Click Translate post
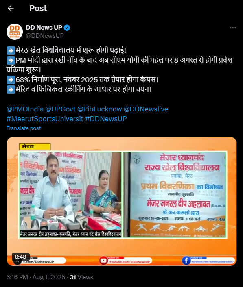The height and width of the screenshot is (287, 243). pos(24,128)
